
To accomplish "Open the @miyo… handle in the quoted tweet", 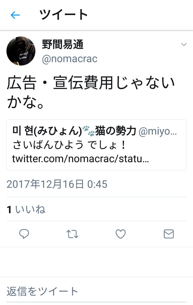I will pyautogui.click(x=158, y=131).
